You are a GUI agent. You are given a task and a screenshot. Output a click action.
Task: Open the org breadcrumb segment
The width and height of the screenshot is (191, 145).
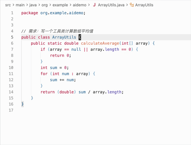[44, 5]
